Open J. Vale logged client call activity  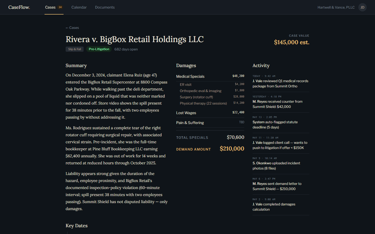(281, 143)
